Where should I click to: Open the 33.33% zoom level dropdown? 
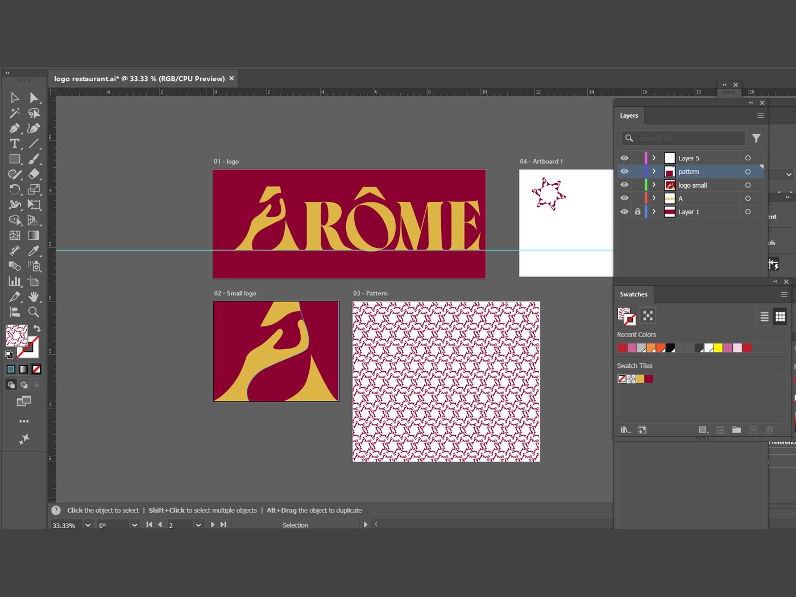coord(88,525)
